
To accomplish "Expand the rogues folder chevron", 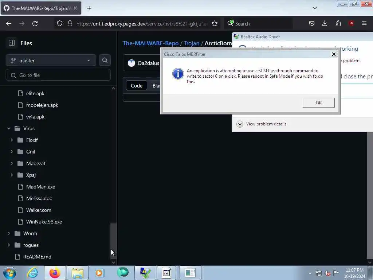I will [x=9, y=245].
